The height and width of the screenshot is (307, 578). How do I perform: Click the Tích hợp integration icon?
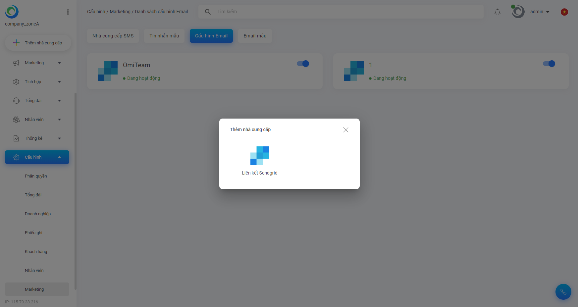pyautogui.click(x=16, y=82)
